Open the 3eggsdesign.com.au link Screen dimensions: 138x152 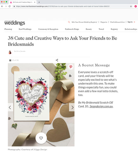coord(101,106)
